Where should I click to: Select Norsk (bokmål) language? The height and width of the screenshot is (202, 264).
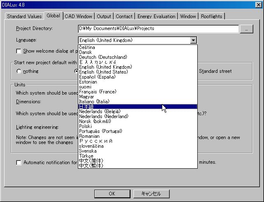click(x=138, y=121)
